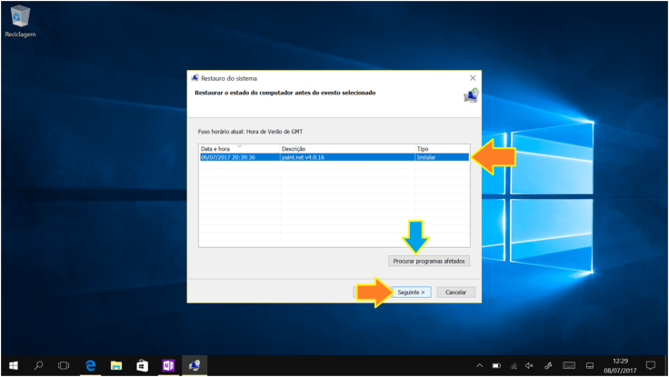Open the Action Center notifications icon
This screenshot has width=669, height=377.
pyautogui.click(x=651, y=365)
